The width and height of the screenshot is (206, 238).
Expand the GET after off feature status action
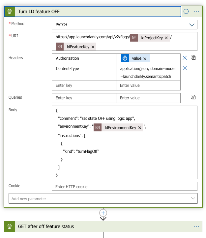(x=103, y=226)
